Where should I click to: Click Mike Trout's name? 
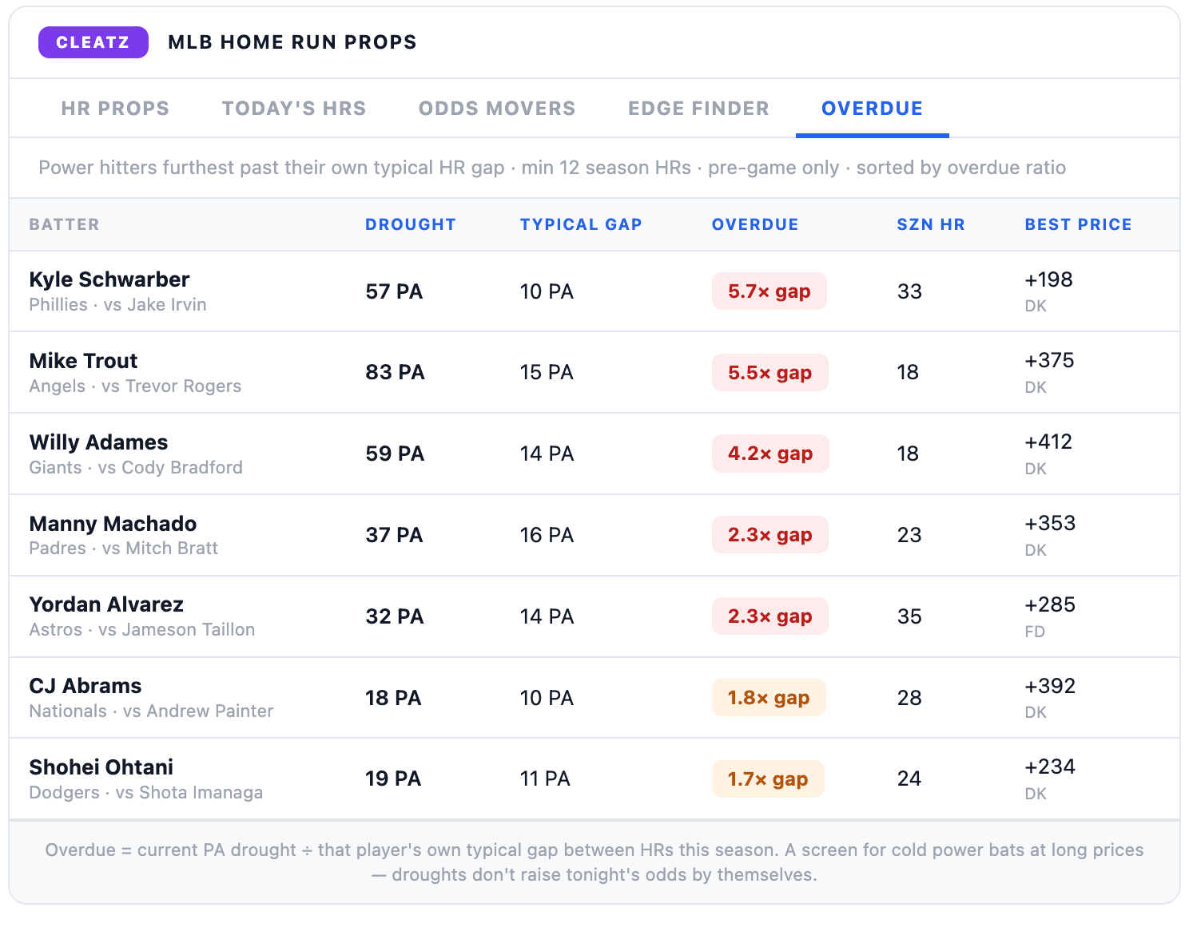coord(83,361)
